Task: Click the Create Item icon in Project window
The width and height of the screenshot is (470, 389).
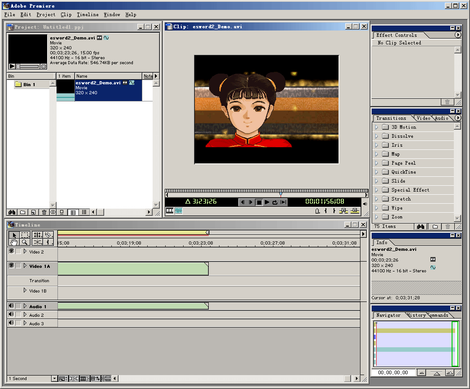Action: [x=33, y=212]
